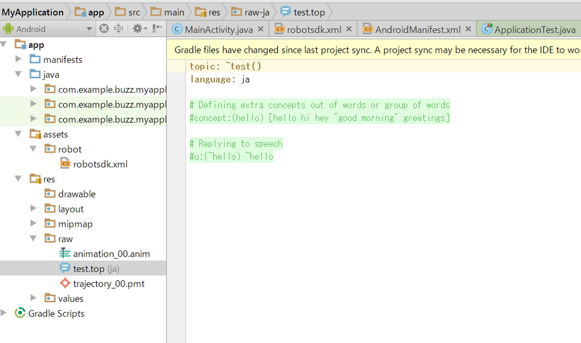Switch to the AndroidManifest.xml tab

coord(417,29)
